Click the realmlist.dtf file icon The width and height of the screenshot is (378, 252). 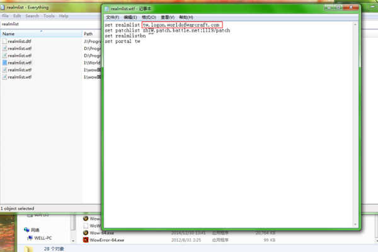click(x=4, y=40)
